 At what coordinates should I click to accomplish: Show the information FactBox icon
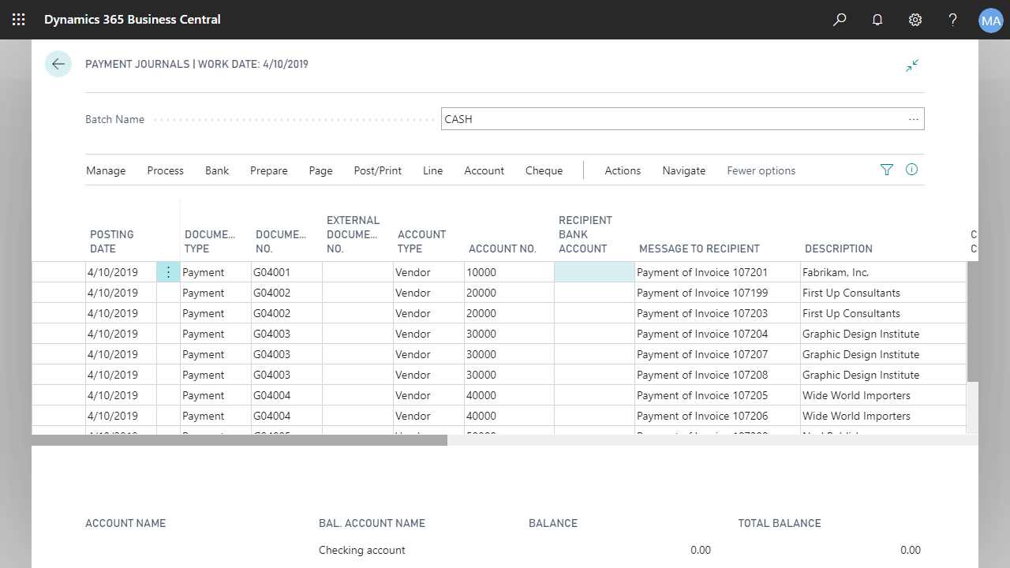(912, 170)
